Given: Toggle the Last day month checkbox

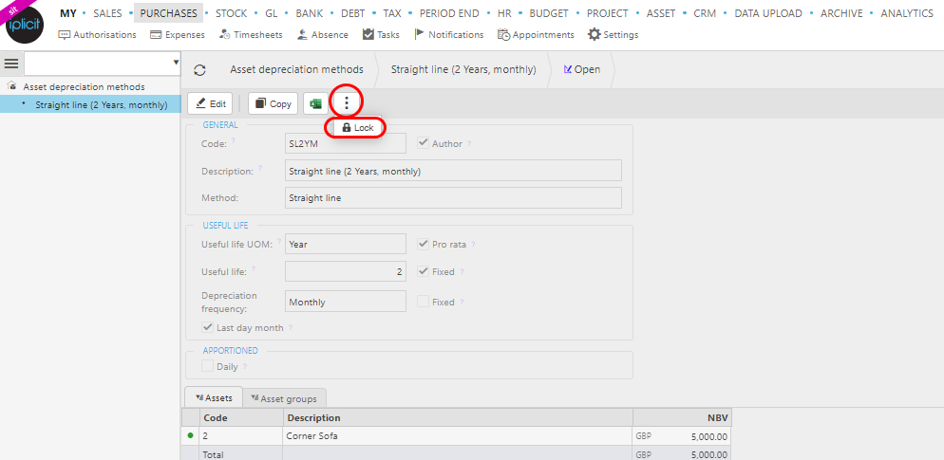Looking at the screenshot, I should click(x=207, y=328).
